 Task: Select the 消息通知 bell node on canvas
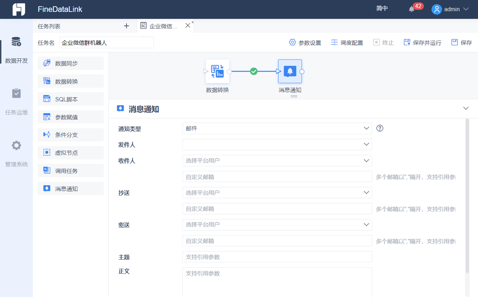coord(290,71)
